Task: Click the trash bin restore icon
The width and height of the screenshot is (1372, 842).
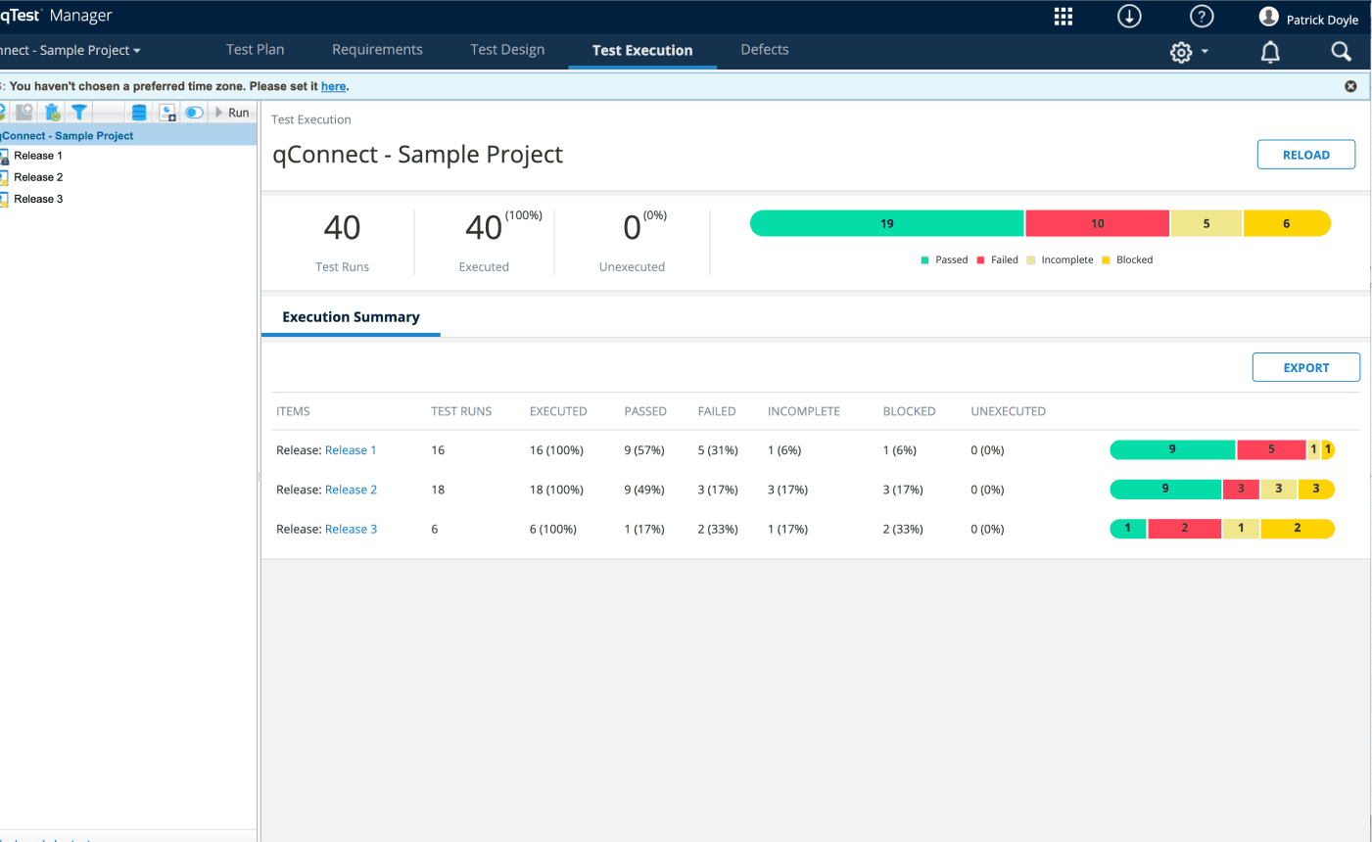Action: [x=53, y=113]
